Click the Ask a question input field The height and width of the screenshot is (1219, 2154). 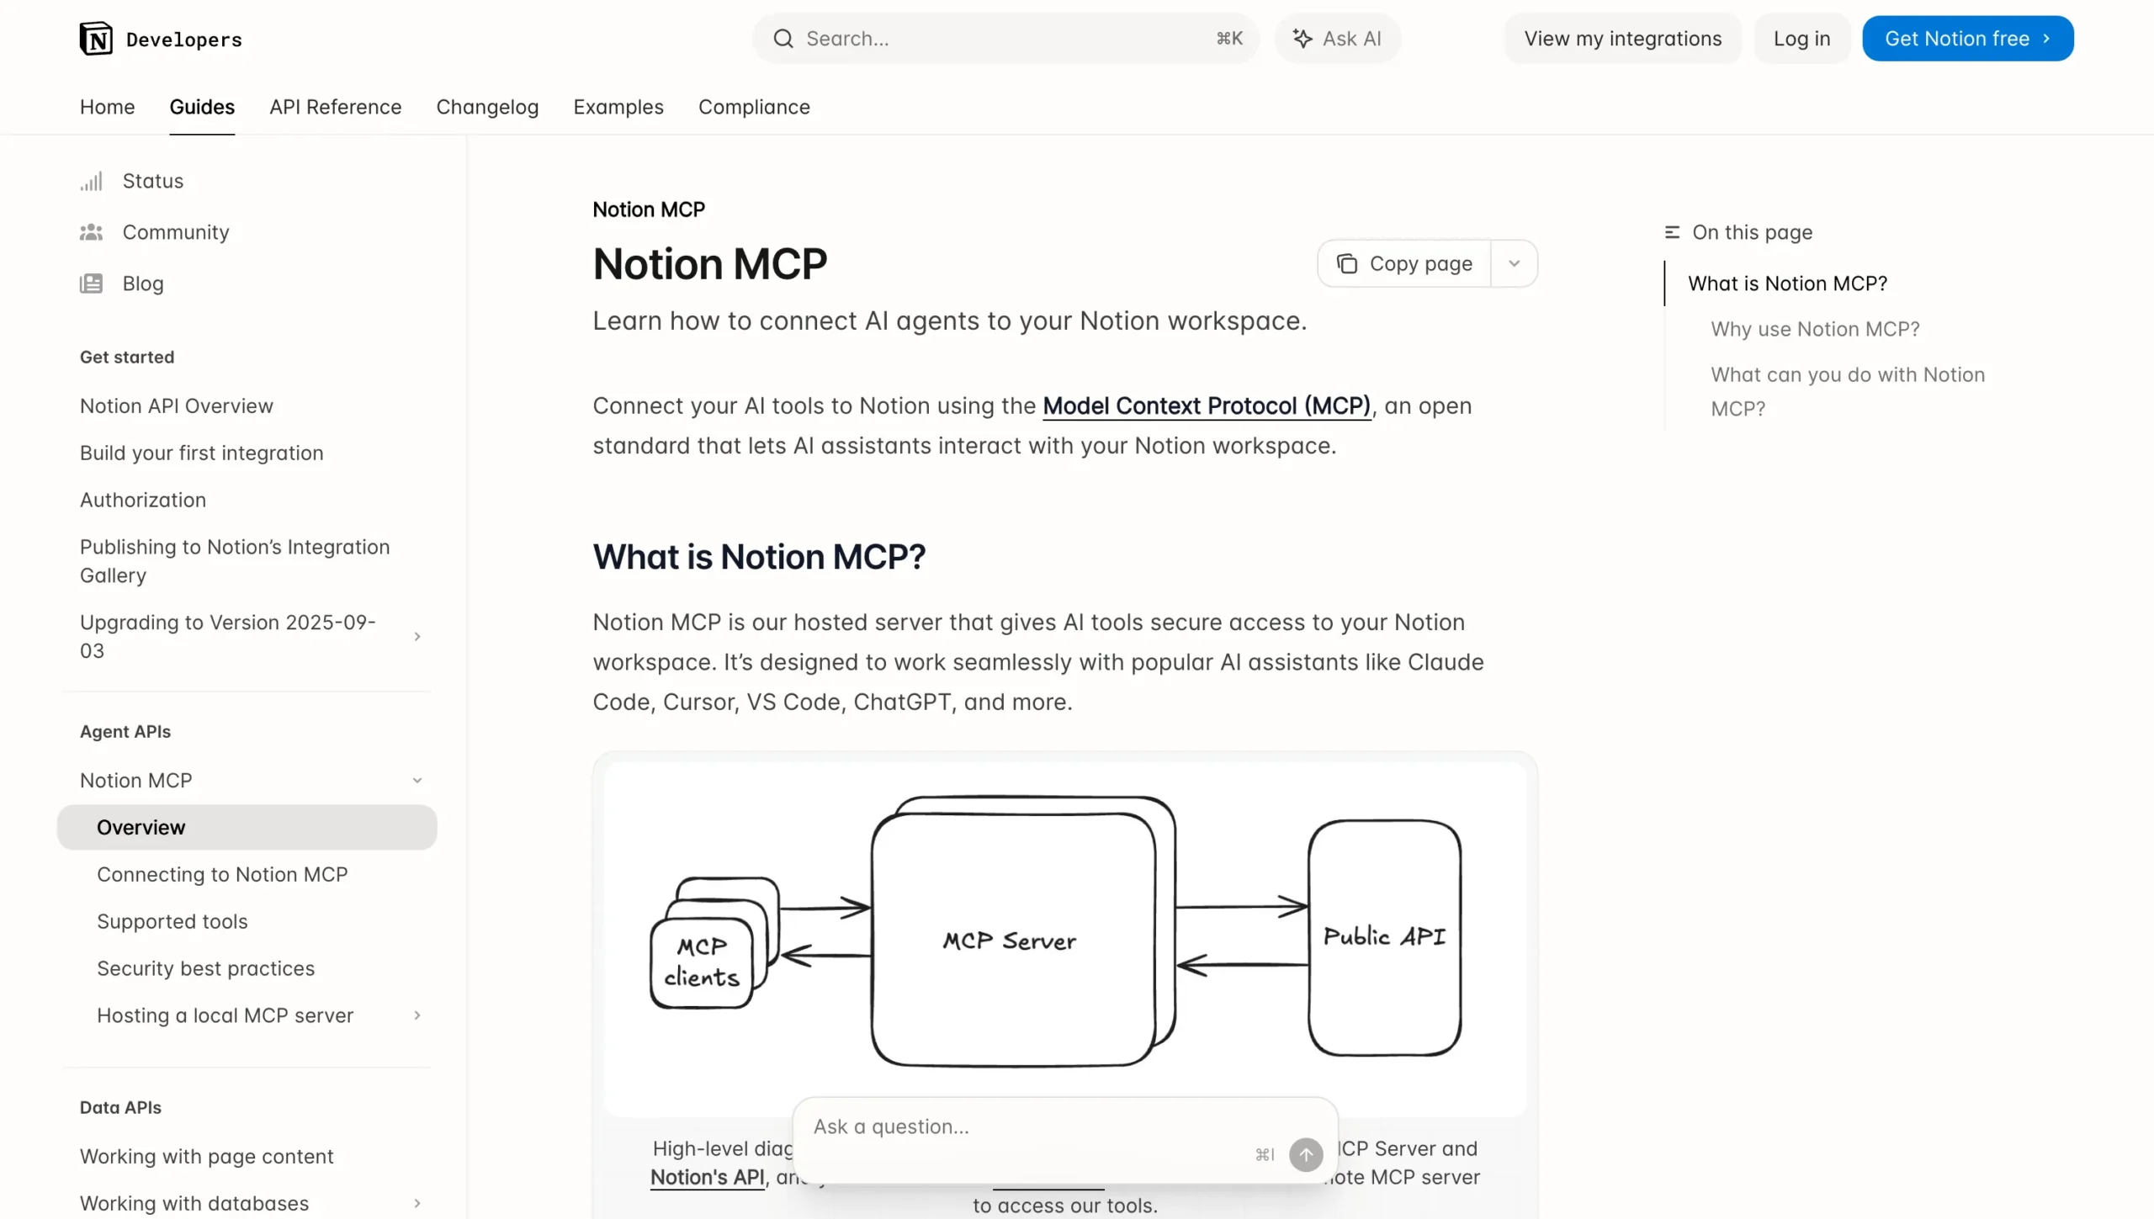click(x=1010, y=1127)
